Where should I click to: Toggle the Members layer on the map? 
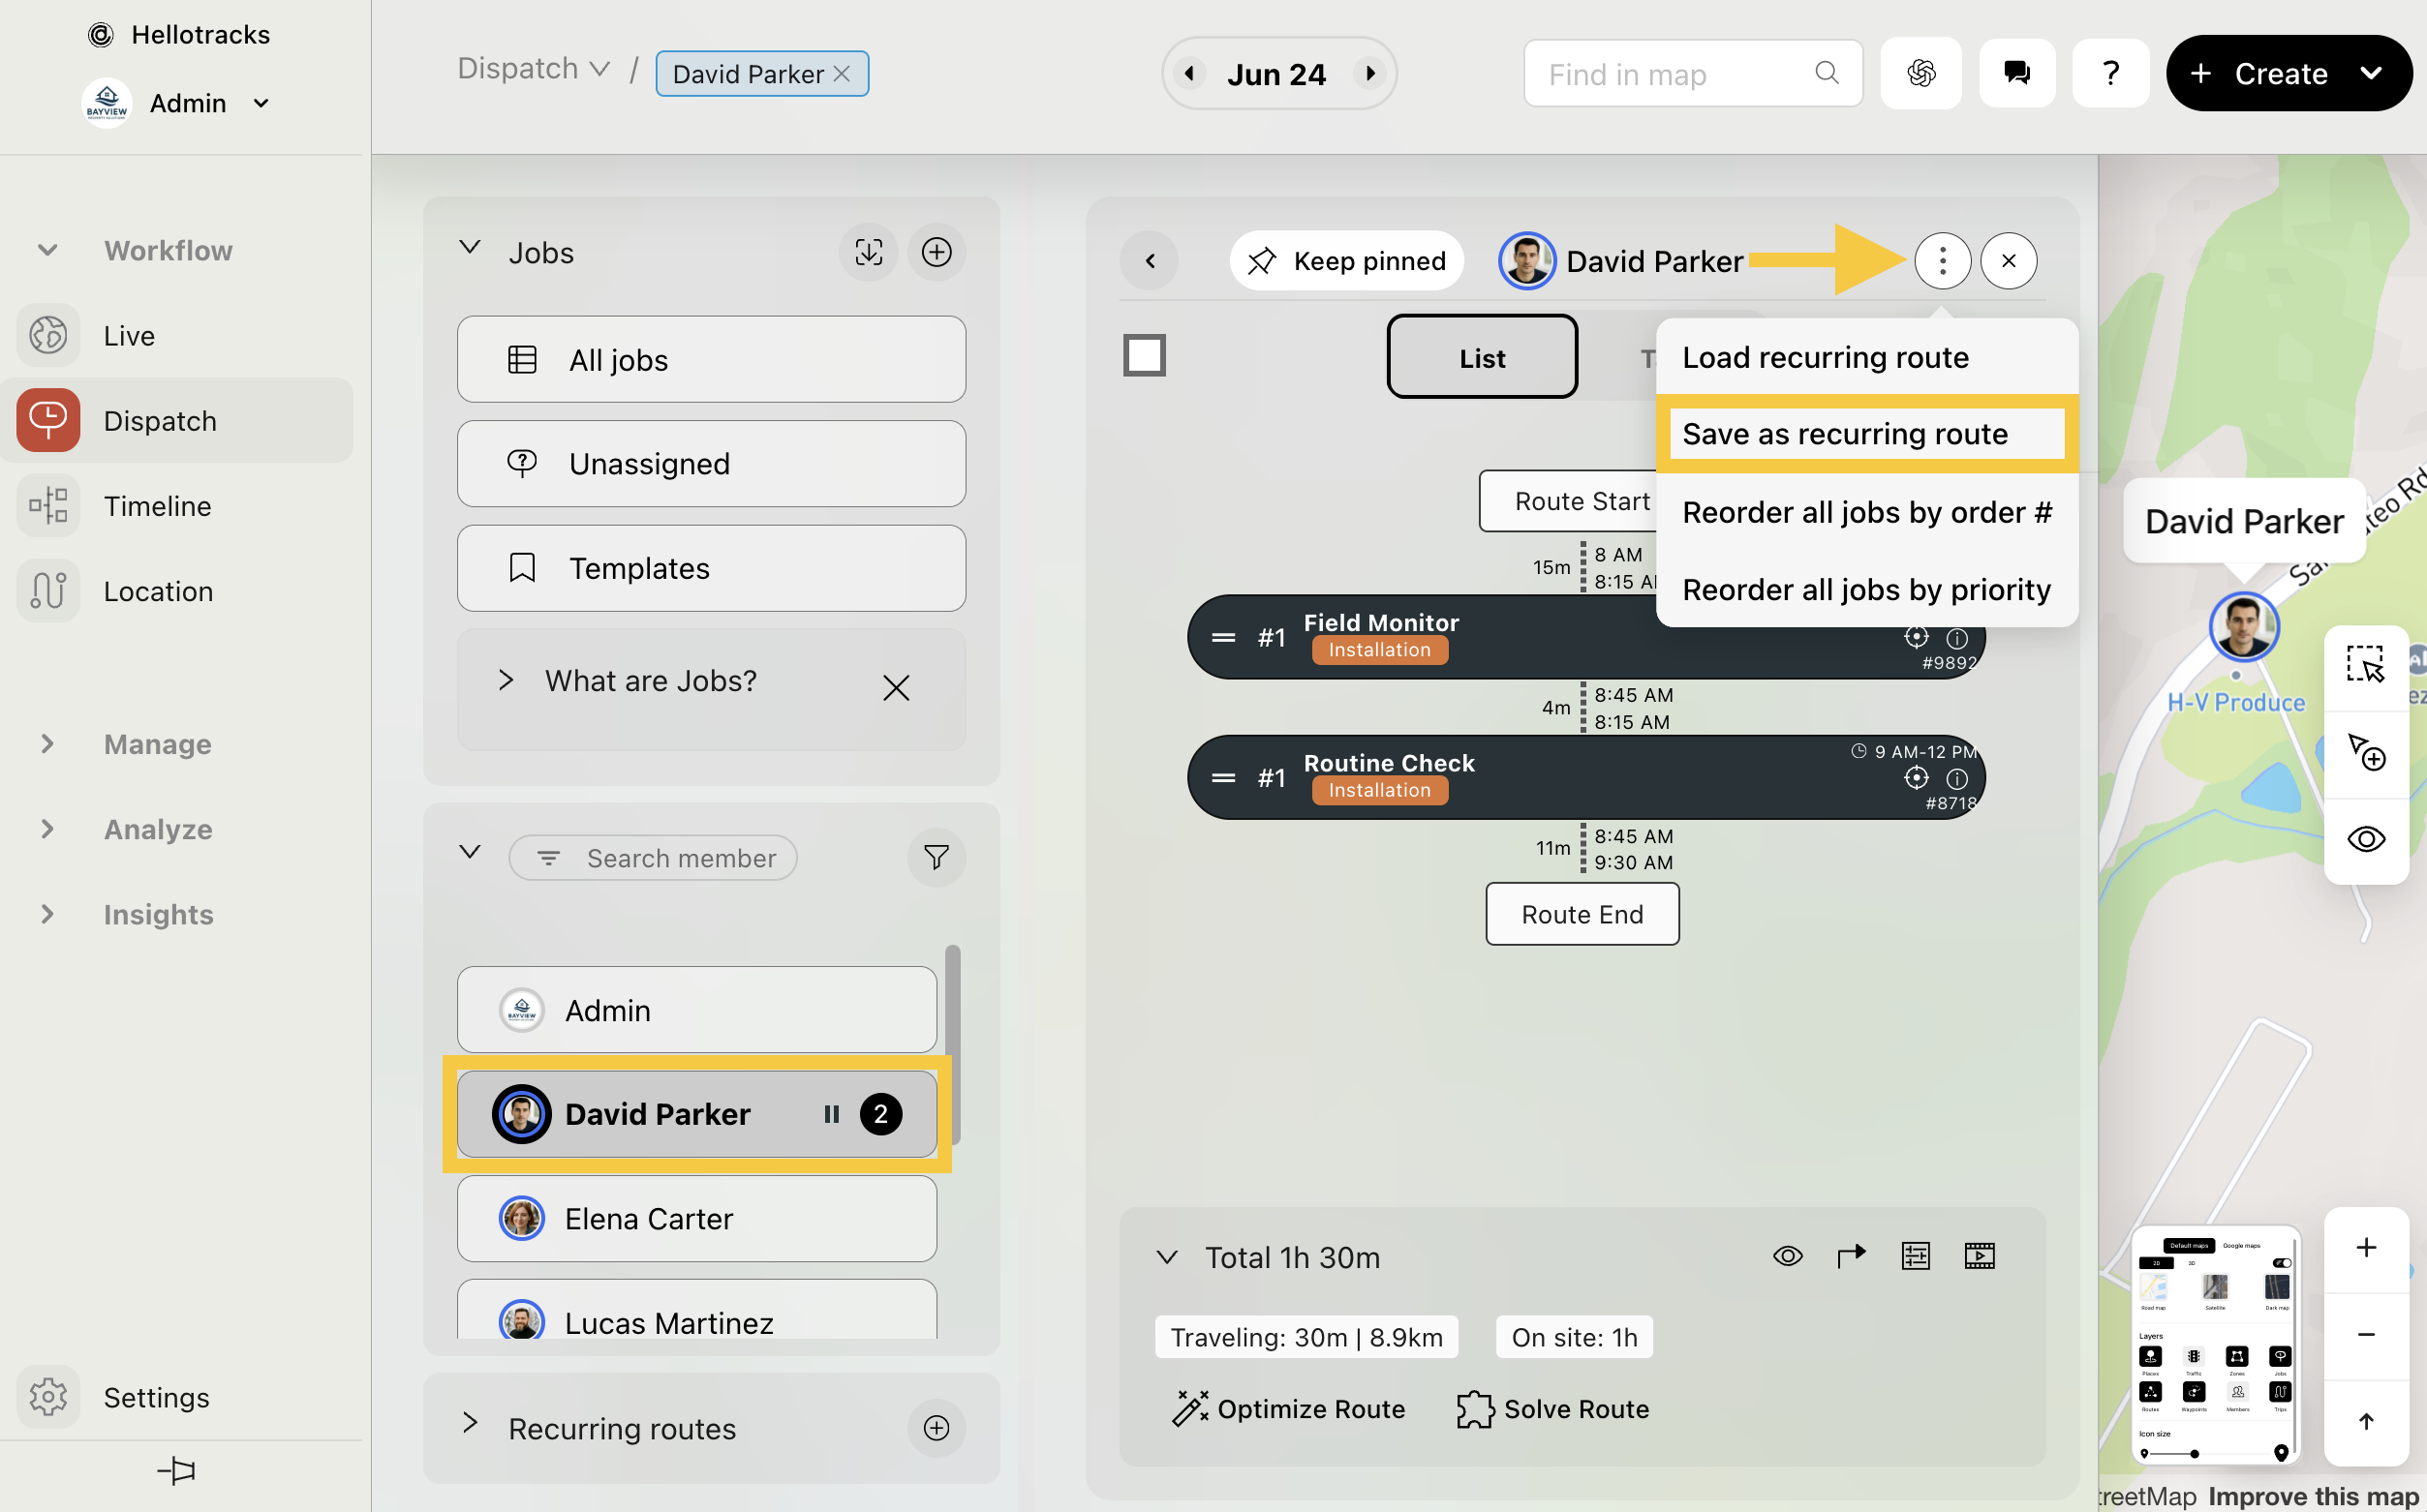click(x=2238, y=1392)
